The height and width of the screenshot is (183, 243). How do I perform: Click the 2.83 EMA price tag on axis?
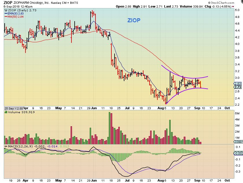[238, 84]
